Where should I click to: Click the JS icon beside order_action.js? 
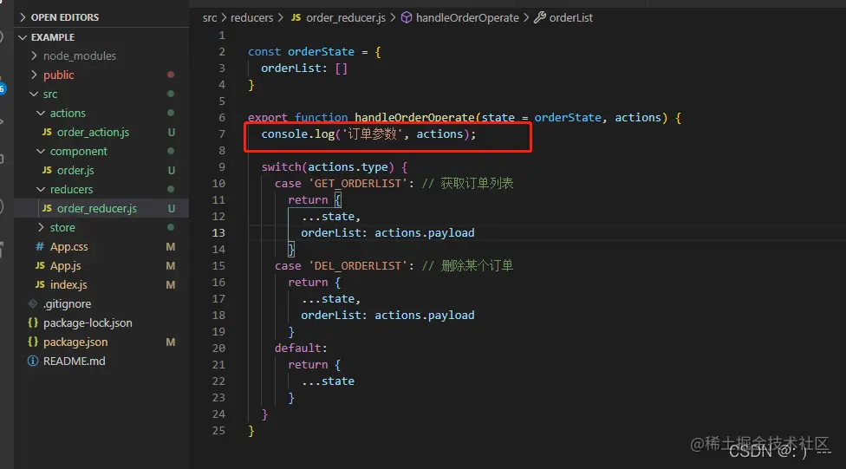(47, 133)
